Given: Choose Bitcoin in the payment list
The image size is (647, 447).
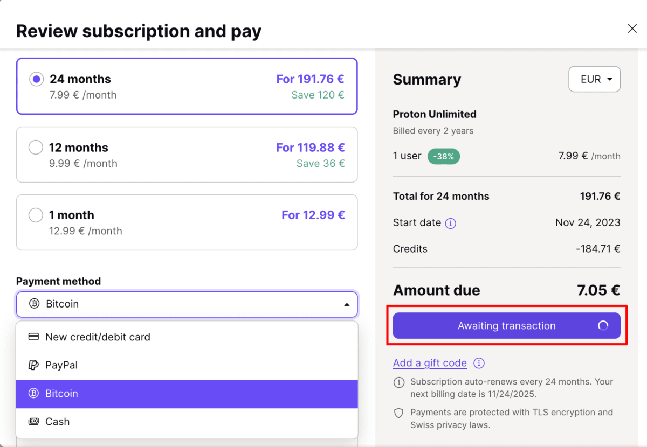Looking at the screenshot, I should [187, 394].
